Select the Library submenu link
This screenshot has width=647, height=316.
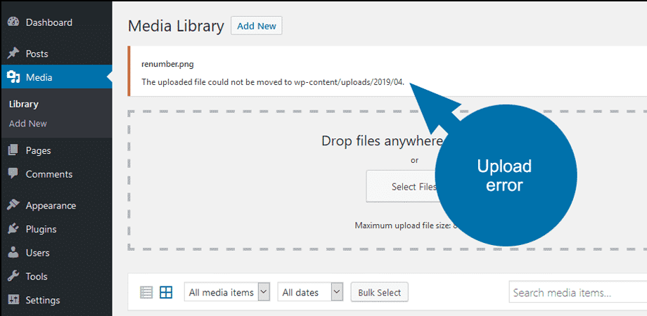point(23,104)
